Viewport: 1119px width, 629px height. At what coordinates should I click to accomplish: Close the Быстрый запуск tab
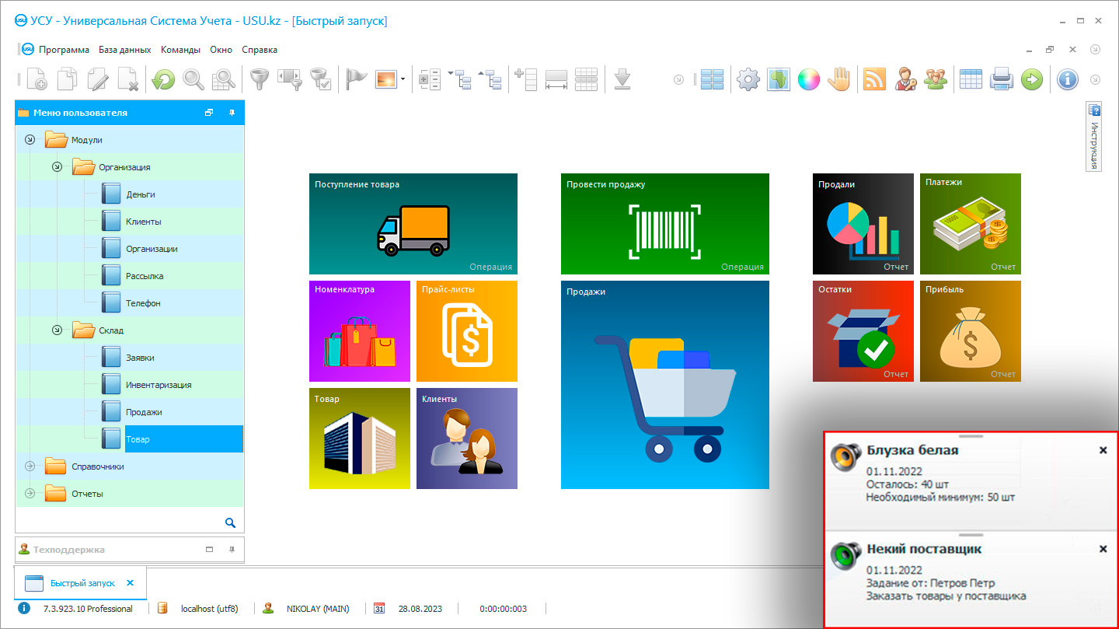pyautogui.click(x=130, y=583)
